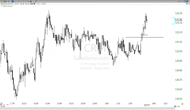The height and width of the screenshot is (110, 190).
Task: Click the Sell button below chart
Action: click(8, 105)
